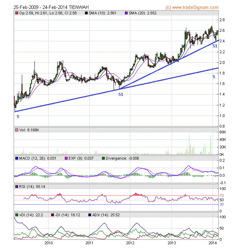Viewport: 232px width, 250px height.
Task: Click the red 70 RSI overbought label
Action: click(x=222, y=196)
